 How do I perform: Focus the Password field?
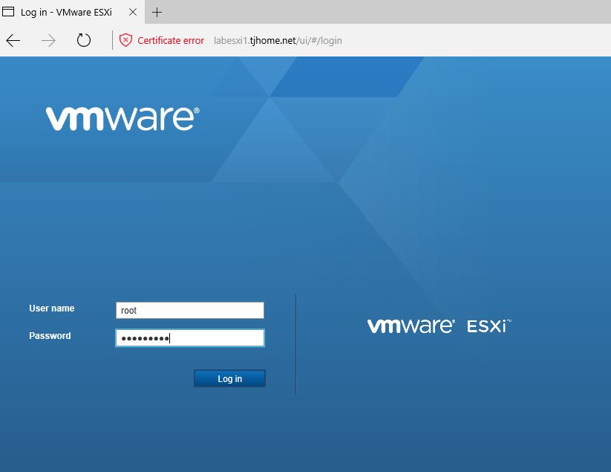pyautogui.click(x=190, y=337)
